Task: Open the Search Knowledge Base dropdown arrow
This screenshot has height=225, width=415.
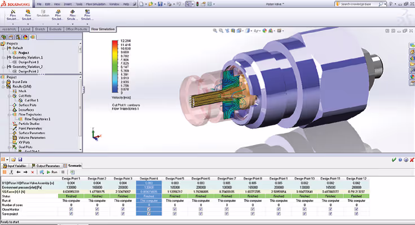Action: click(x=385, y=4)
